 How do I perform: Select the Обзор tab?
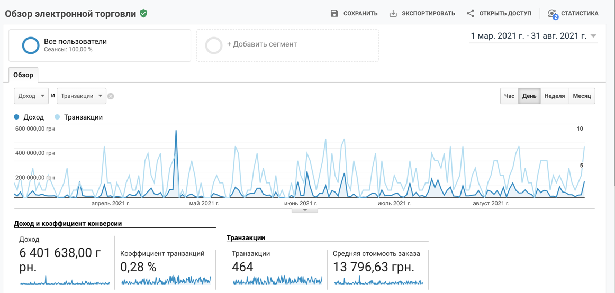23,75
